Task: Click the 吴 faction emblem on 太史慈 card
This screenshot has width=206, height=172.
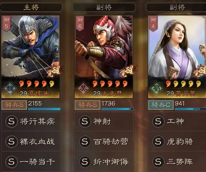Action: pos(83,88)
